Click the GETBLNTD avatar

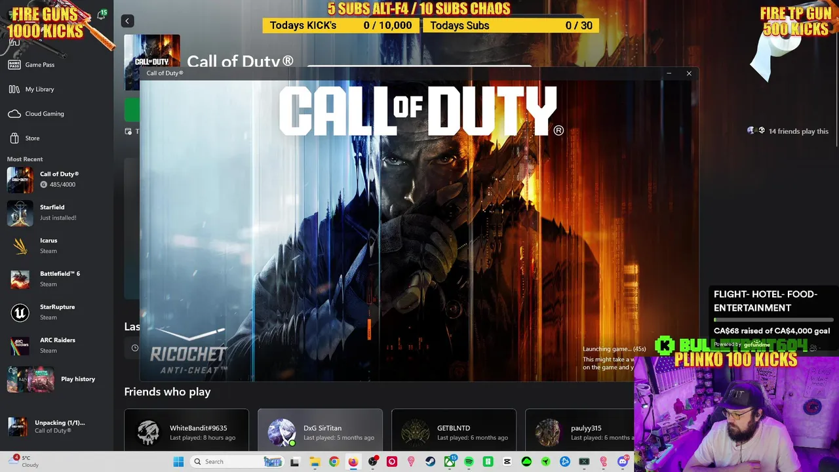click(x=416, y=433)
